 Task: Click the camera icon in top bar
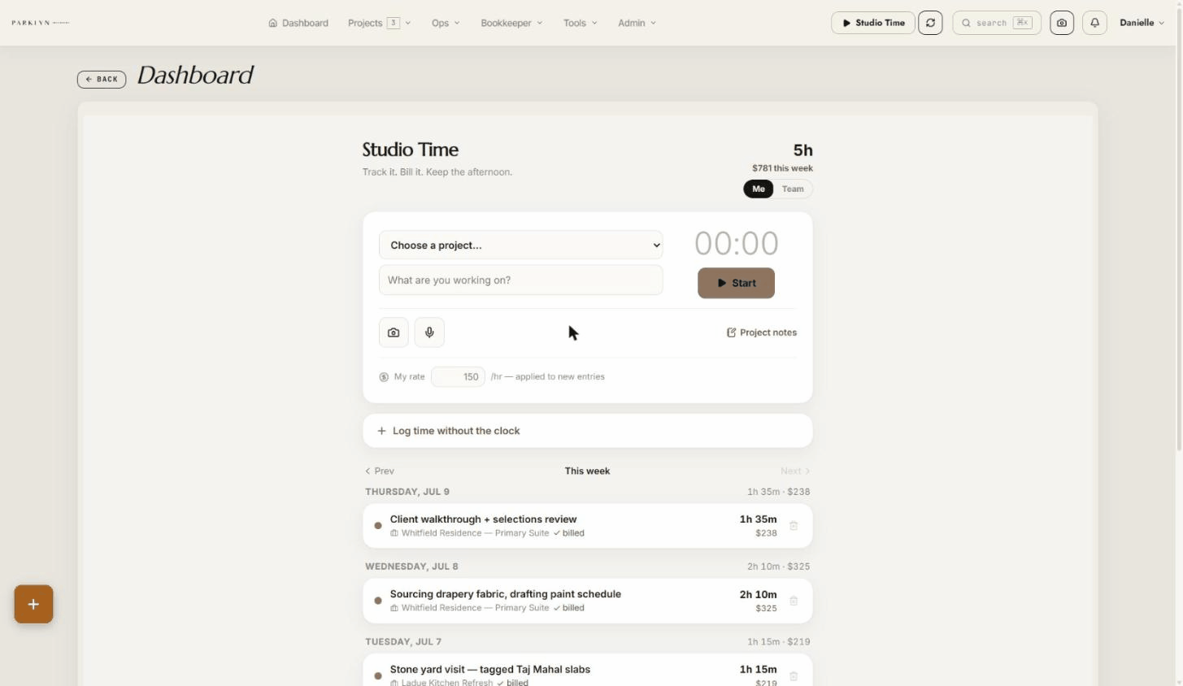1062,23
